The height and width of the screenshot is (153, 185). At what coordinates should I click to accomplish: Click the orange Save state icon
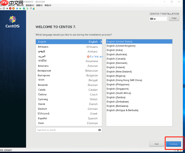point(13,9)
